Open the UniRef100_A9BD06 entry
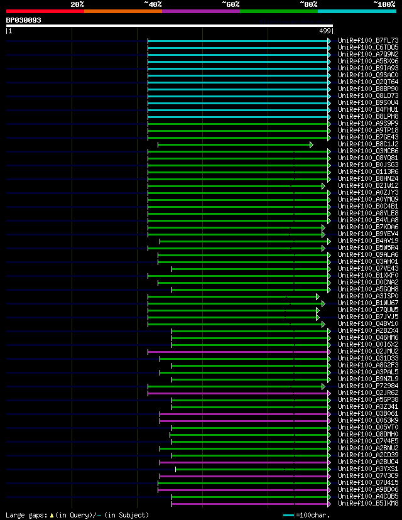Image resolution: width=402 pixels, height=520 pixels. click(x=368, y=489)
